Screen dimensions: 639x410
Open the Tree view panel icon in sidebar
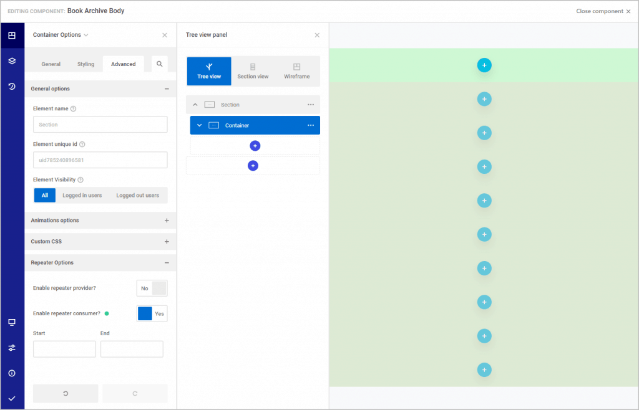click(x=12, y=36)
